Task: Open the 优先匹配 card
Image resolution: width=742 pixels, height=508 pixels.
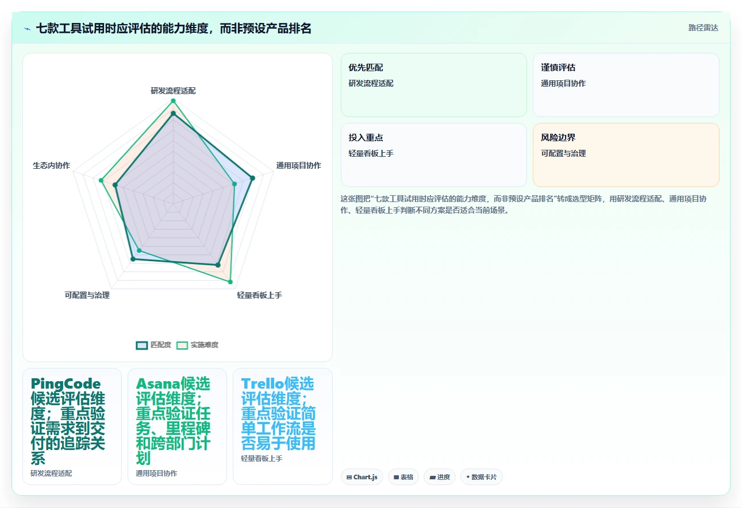Action: pyautogui.click(x=434, y=85)
